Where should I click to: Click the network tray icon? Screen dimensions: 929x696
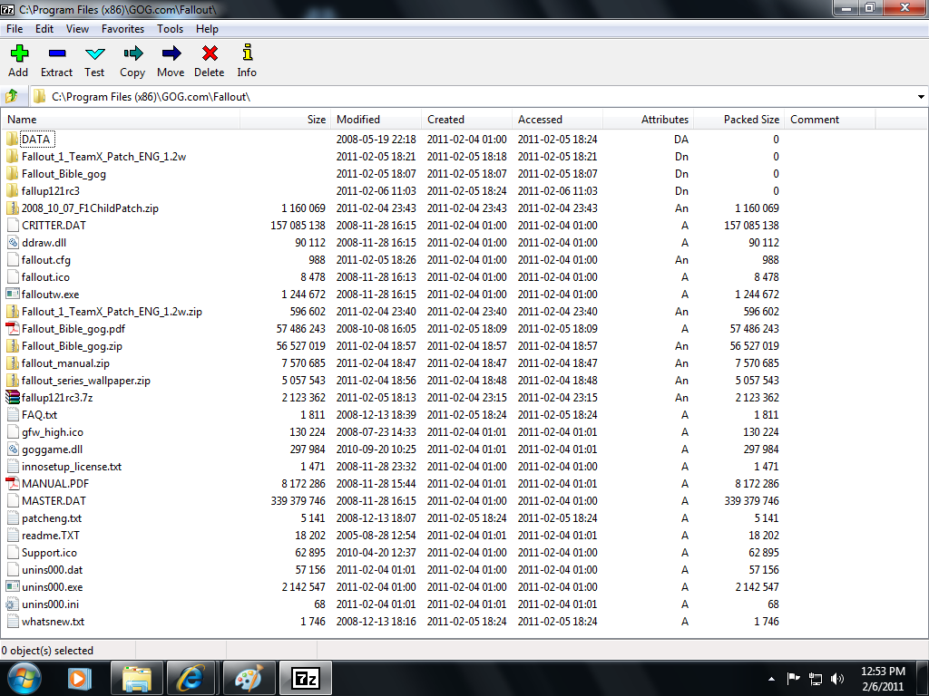click(x=816, y=679)
